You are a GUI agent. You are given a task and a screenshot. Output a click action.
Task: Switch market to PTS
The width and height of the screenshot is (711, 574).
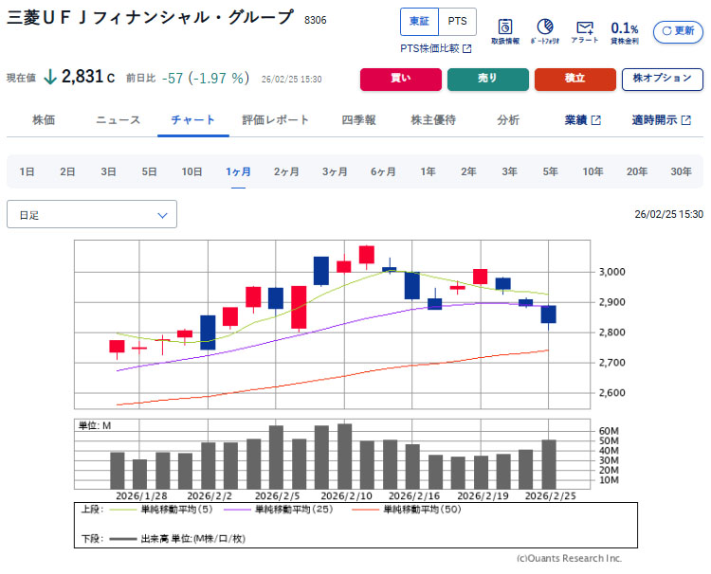[x=457, y=21]
